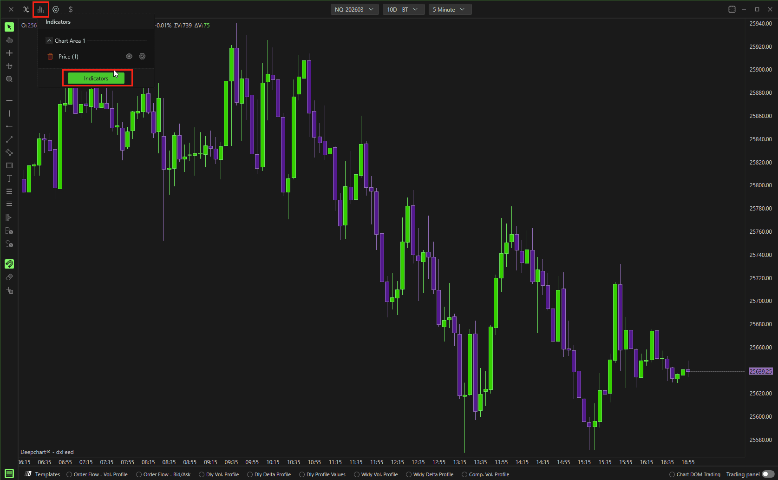Select the trend line drawing tool

(x=9, y=139)
